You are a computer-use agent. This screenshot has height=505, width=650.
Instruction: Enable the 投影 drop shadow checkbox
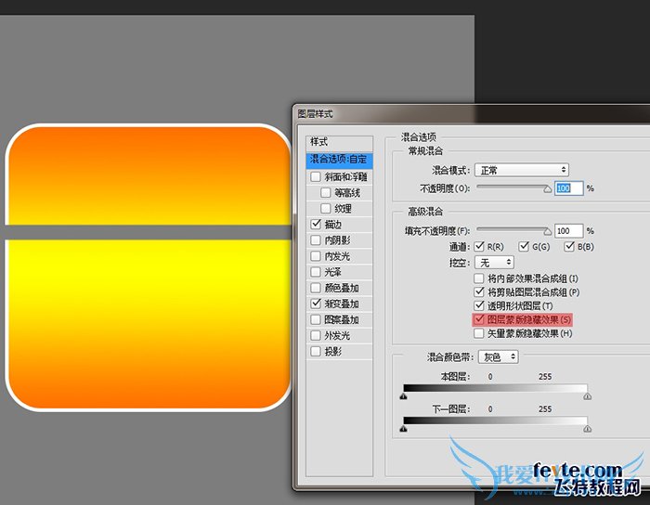click(317, 352)
